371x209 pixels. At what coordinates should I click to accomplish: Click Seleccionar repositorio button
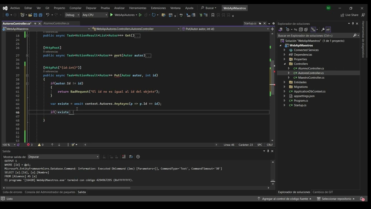coord(336,199)
